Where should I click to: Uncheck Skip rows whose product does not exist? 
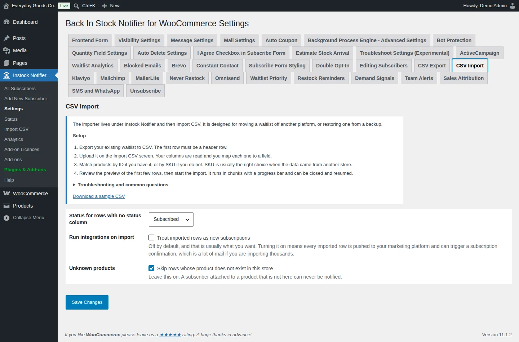point(151,268)
